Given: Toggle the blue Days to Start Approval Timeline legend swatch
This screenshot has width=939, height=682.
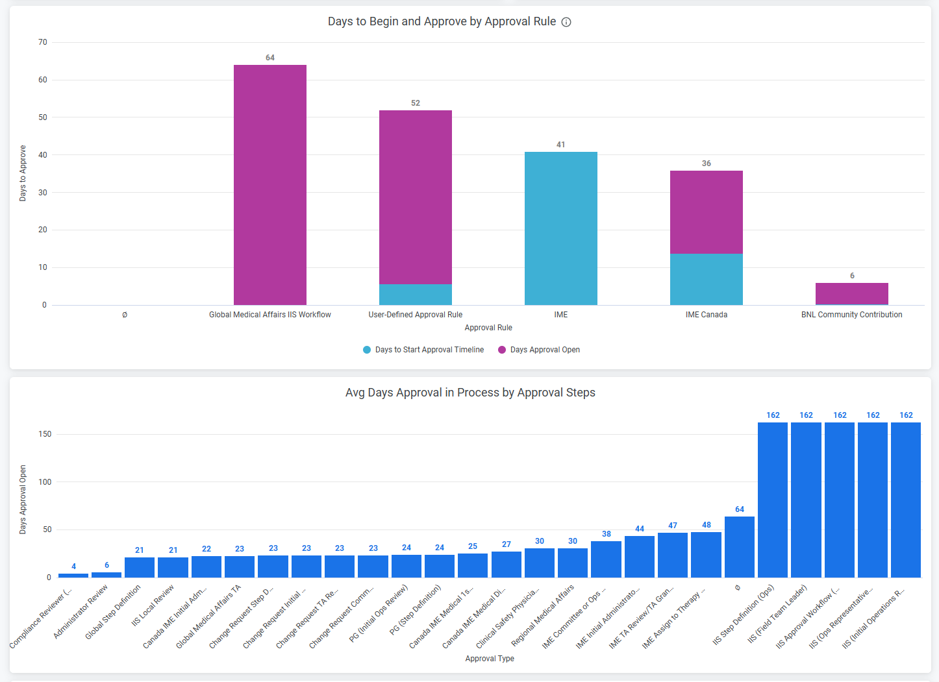Looking at the screenshot, I should point(367,350).
